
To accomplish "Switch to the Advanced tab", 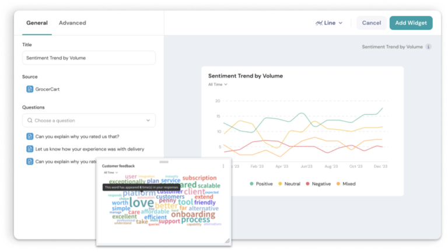I will point(72,23).
